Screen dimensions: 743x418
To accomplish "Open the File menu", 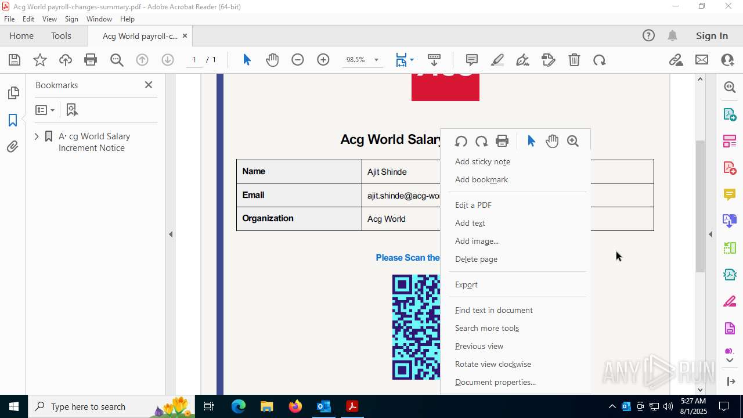I will (9, 19).
